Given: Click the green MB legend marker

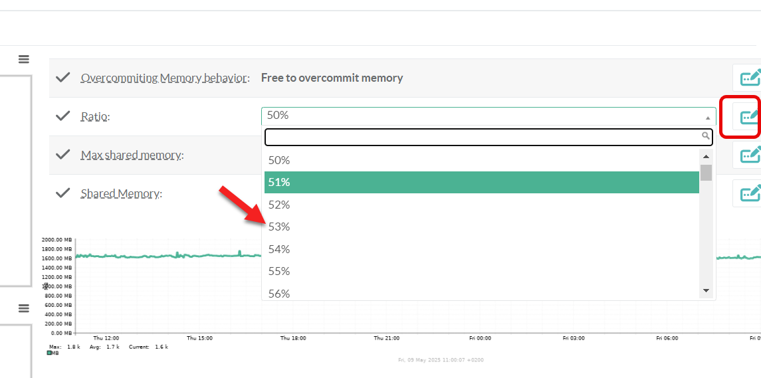Looking at the screenshot, I should (x=49, y=353).
